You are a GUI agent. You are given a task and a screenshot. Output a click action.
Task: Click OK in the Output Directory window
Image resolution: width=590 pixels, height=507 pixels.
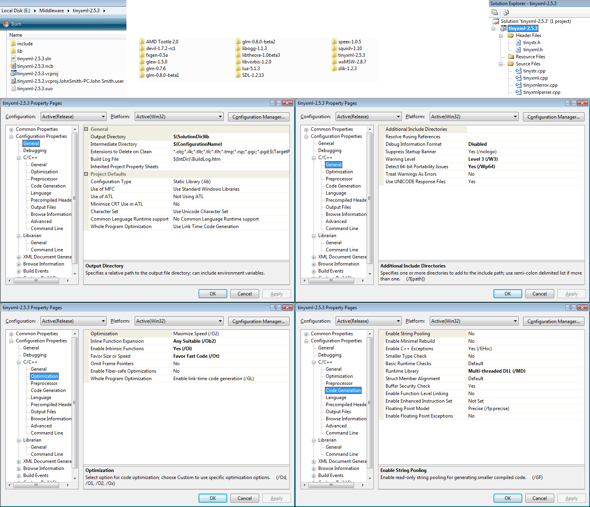click(213, 293)
